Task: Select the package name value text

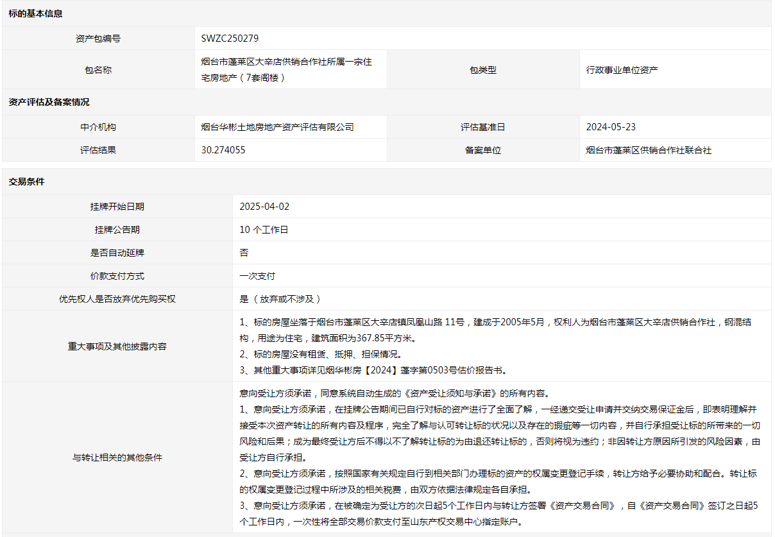Action: 286,69
